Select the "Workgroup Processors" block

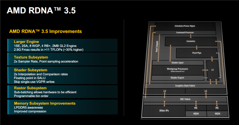pos(177,70)
